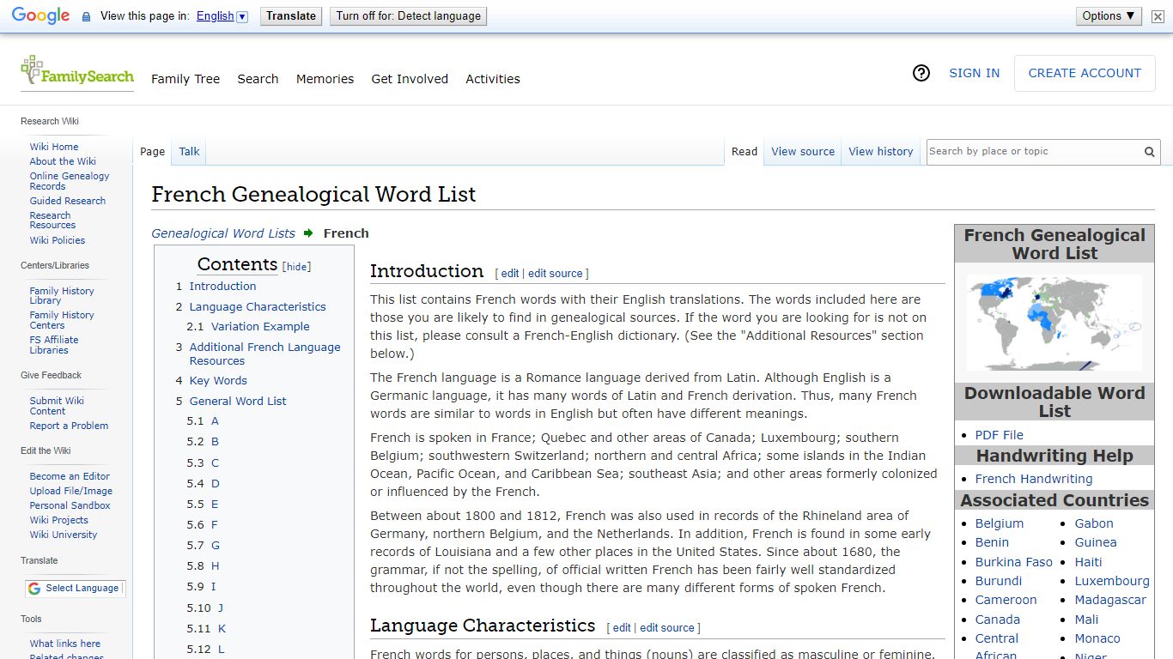Click Submit Wiki Content

point(57,406)
